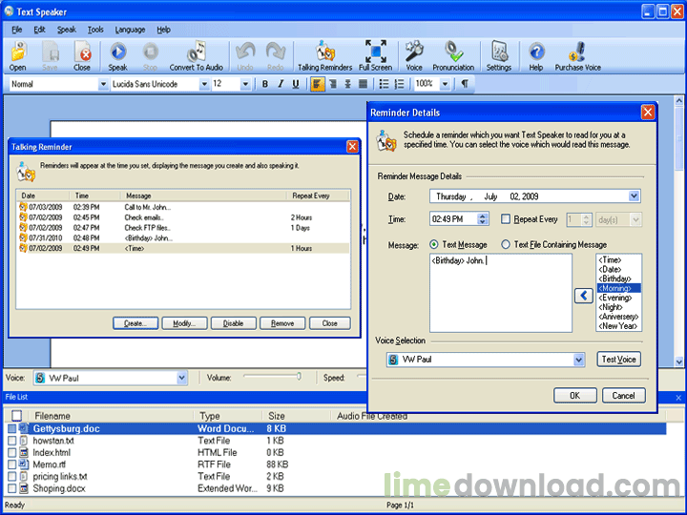Open the Language menu
This screenshot has width=687, height=515.
tap(130, 30)
